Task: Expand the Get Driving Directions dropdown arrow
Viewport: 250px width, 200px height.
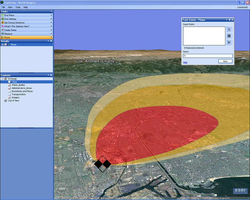Action: point(51,23)
